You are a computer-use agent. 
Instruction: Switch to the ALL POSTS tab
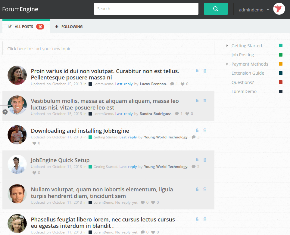point(26,26)
